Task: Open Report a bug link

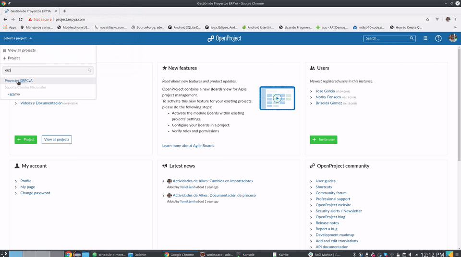Action: point(327,229)
